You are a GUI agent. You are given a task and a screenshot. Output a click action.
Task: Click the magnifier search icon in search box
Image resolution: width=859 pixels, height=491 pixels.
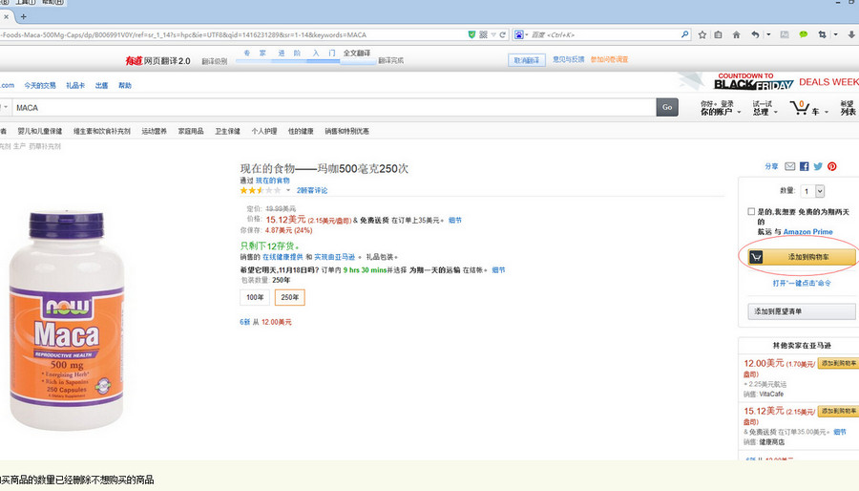[684, 34]
